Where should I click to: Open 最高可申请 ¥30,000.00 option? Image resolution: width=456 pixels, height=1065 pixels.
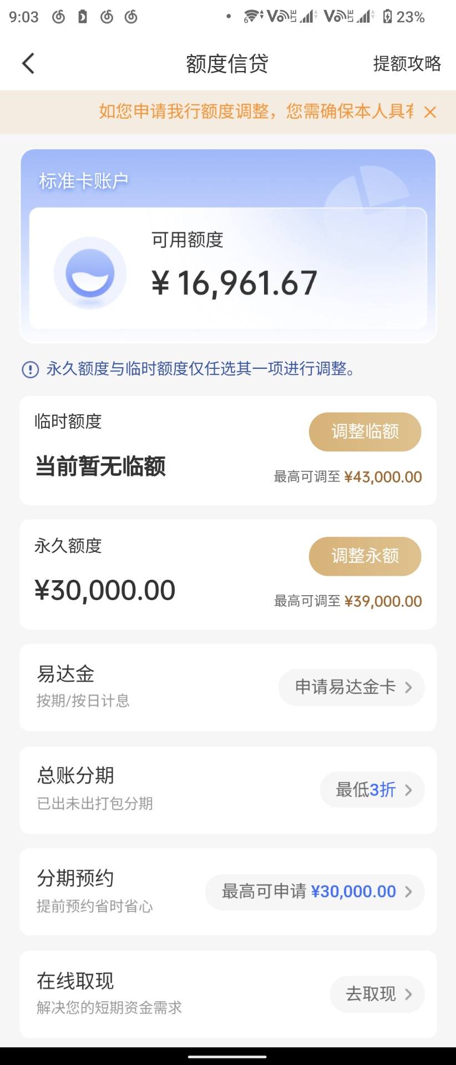315,891
